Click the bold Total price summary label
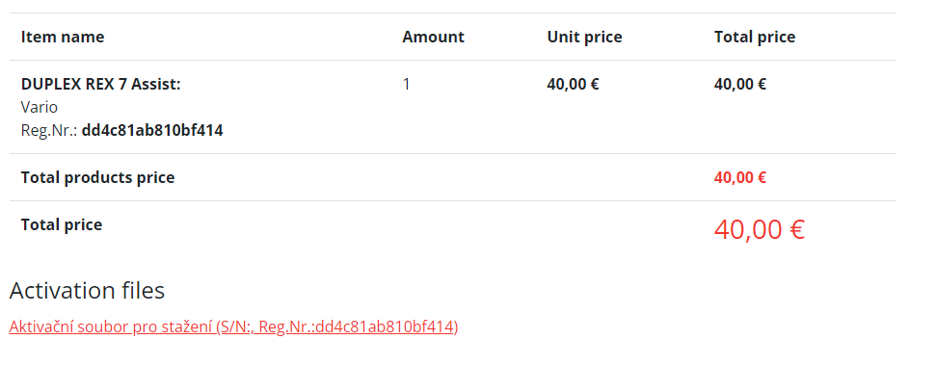The height and width of the screenshot is (366, 936). [x=62, y=224]
